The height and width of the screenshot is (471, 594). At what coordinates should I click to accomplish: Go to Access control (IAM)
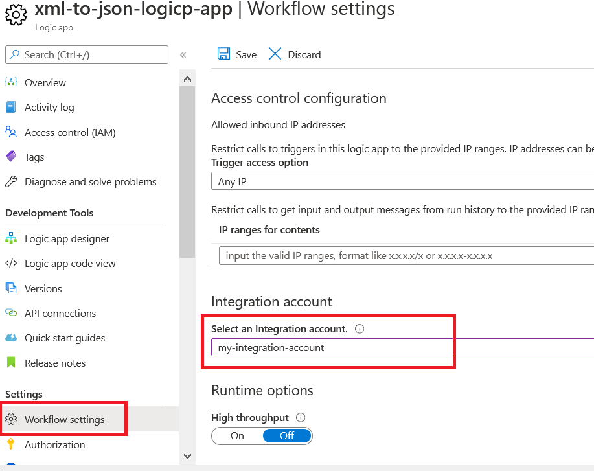tap(70, 133)
